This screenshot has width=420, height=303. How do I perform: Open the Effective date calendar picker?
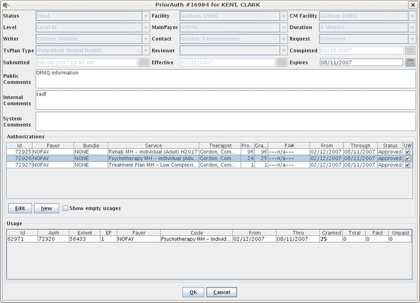click(282, 62)
